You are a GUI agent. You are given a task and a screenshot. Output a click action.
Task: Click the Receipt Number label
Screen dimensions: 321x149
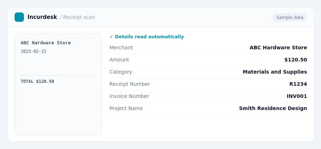pyautogui.click(x=129, y=84)
